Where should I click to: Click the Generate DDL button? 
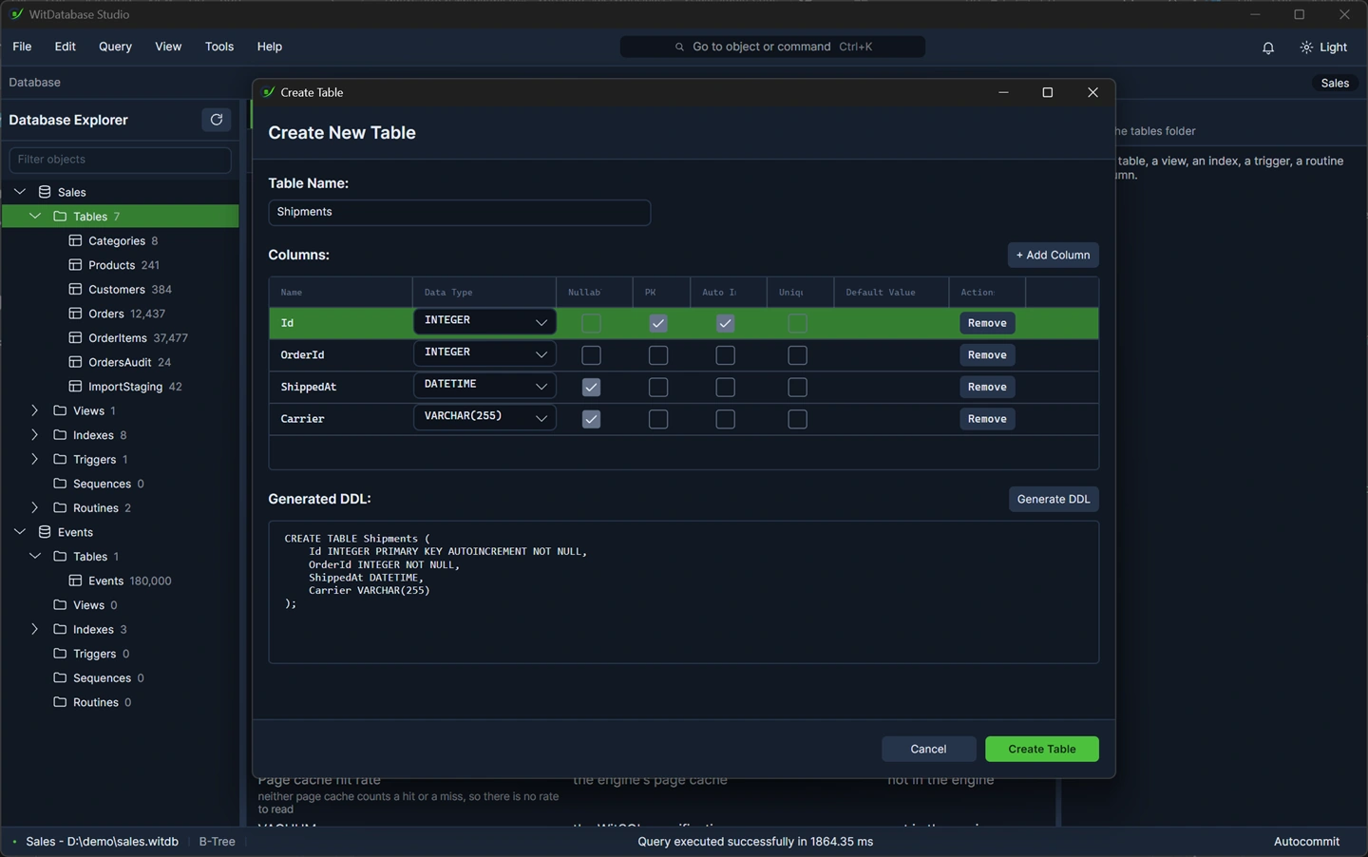(x=1054, y=499)
